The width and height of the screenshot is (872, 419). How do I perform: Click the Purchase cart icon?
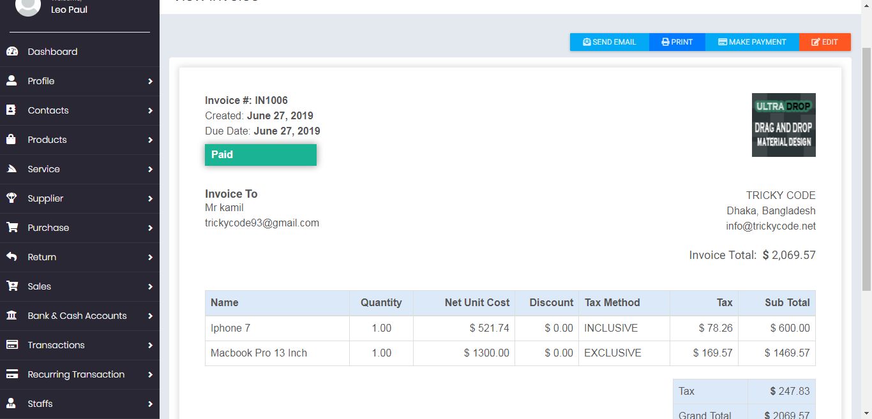(x=11, y=228)
